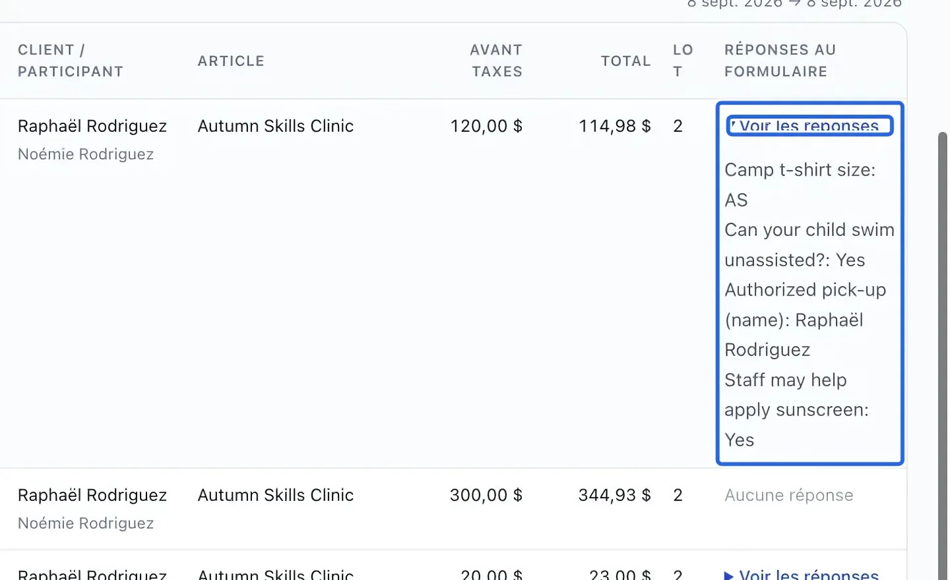
Task: Click the Staff may help apply sunscreen answer
Action: [796, 409]
